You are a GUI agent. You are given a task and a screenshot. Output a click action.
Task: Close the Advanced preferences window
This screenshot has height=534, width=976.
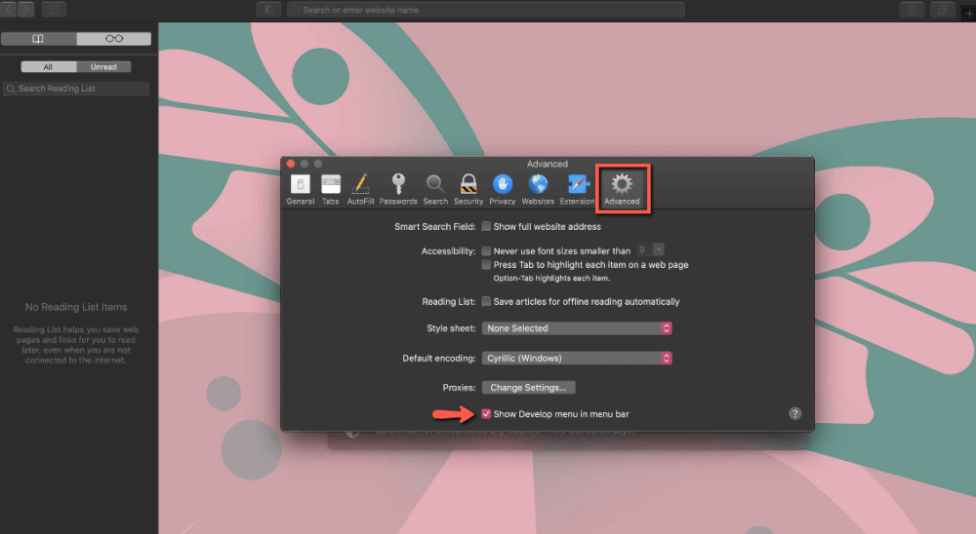(291, 164)
